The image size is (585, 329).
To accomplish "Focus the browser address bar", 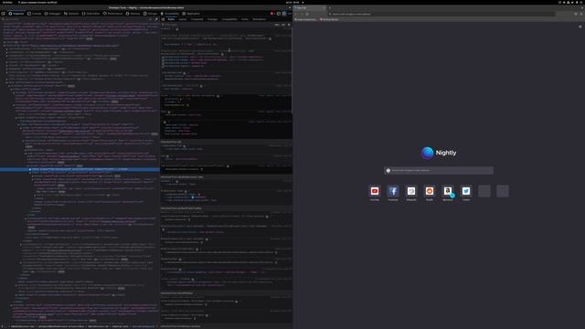I will click(x=441, y=14).
